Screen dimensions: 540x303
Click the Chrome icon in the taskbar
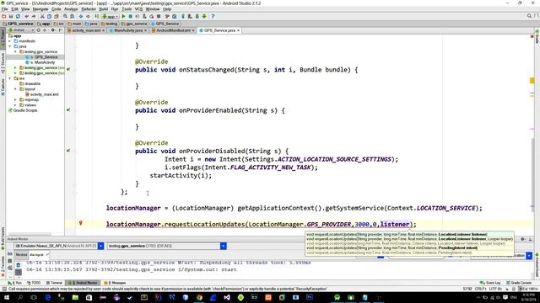pos(199,297)
